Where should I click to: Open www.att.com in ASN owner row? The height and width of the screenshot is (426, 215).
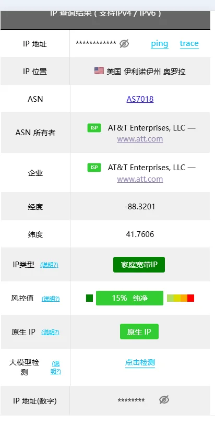(x=140, y=139)
